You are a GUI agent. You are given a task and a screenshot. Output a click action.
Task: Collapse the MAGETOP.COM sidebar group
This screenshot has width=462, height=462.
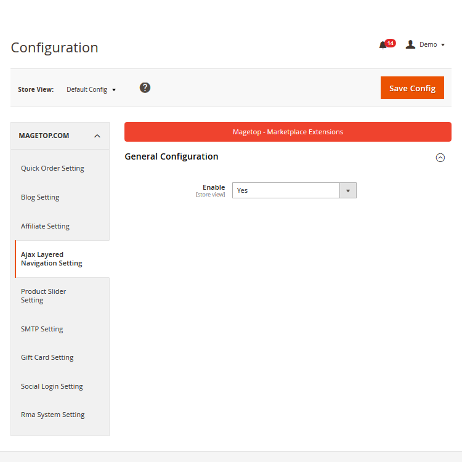pos(97,136)
